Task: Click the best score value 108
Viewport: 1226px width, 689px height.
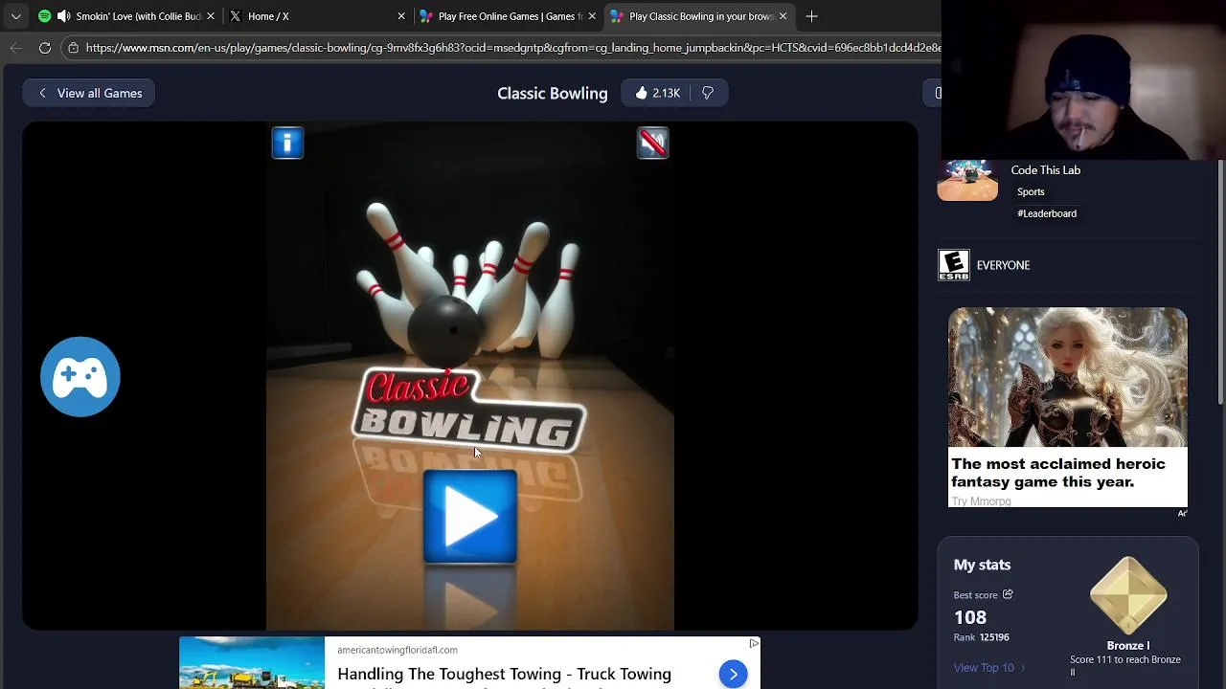Action: click(x=970, y=617)
